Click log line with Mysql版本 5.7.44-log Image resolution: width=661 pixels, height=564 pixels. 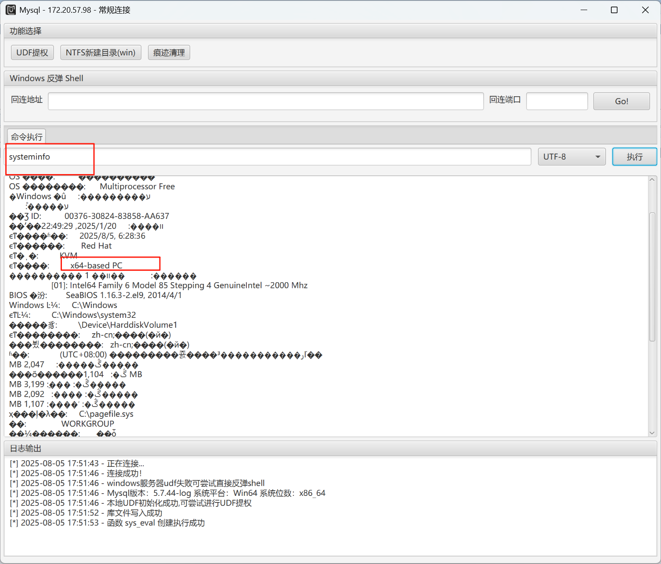point(168,493)
